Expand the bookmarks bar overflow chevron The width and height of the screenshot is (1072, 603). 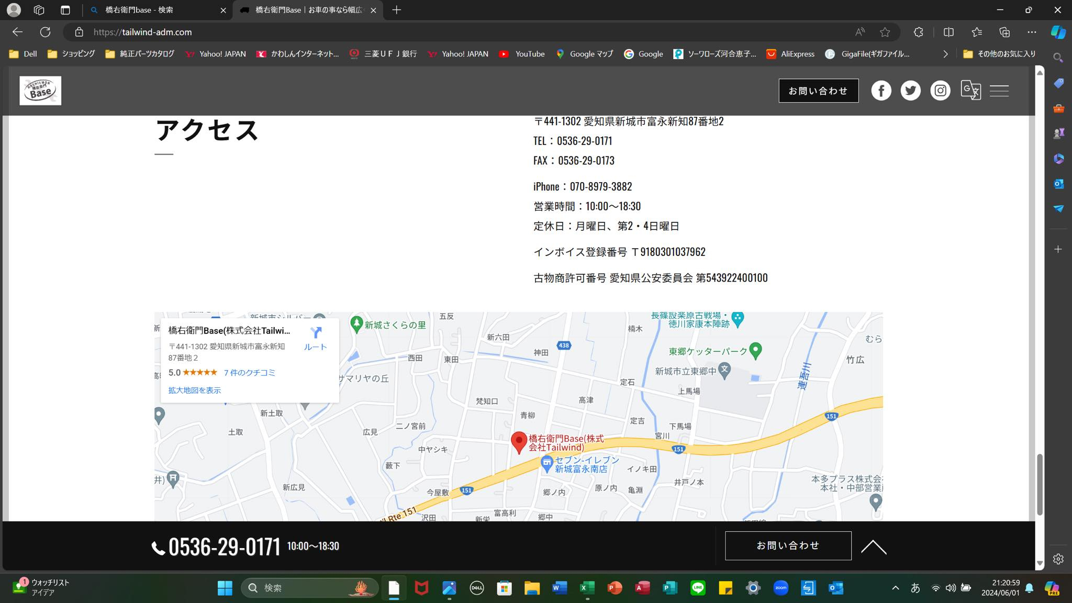(x=945, y=54)
